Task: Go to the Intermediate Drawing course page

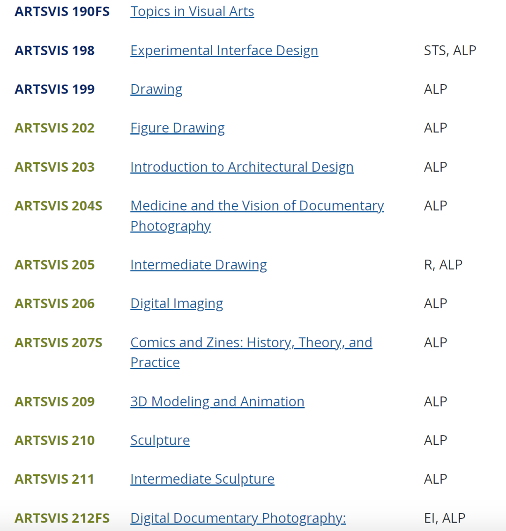Action: pyautogui.click(x=198, y=265)
